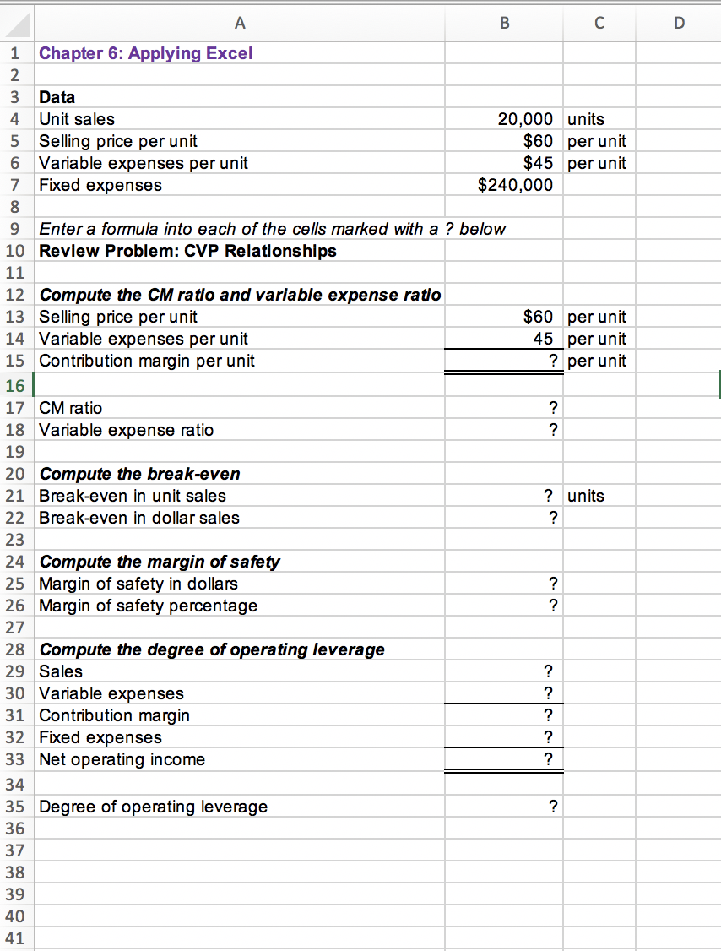Click the Chapter 6: Applying Excel title cell
The width and height of the screenshot is (721, 951).
click(240, 52)
